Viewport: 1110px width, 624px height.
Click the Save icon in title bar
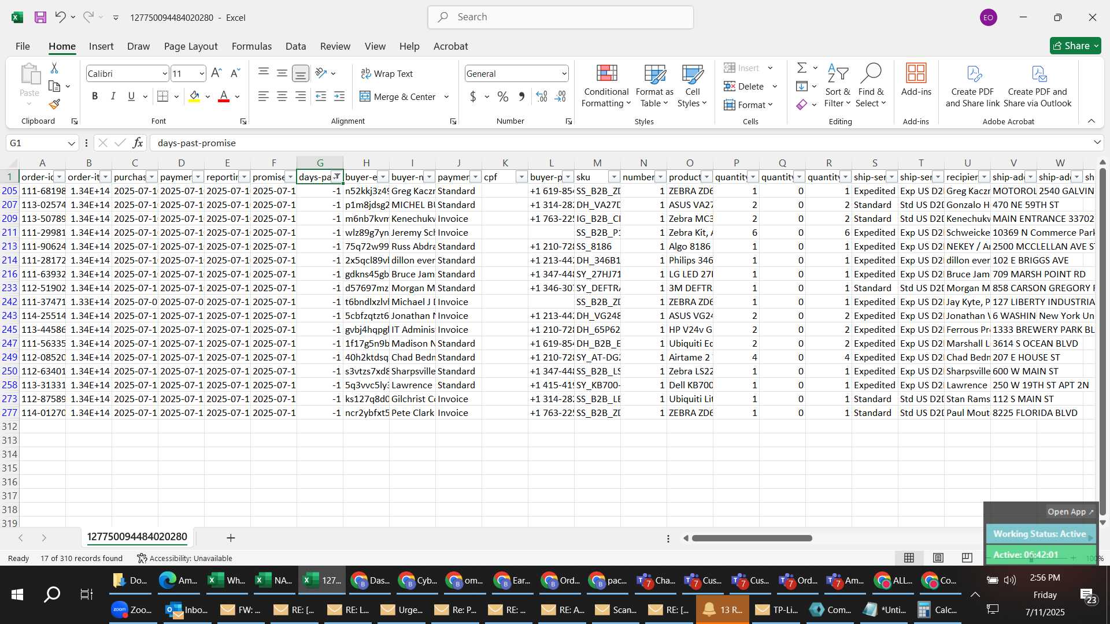coord(40,17)
